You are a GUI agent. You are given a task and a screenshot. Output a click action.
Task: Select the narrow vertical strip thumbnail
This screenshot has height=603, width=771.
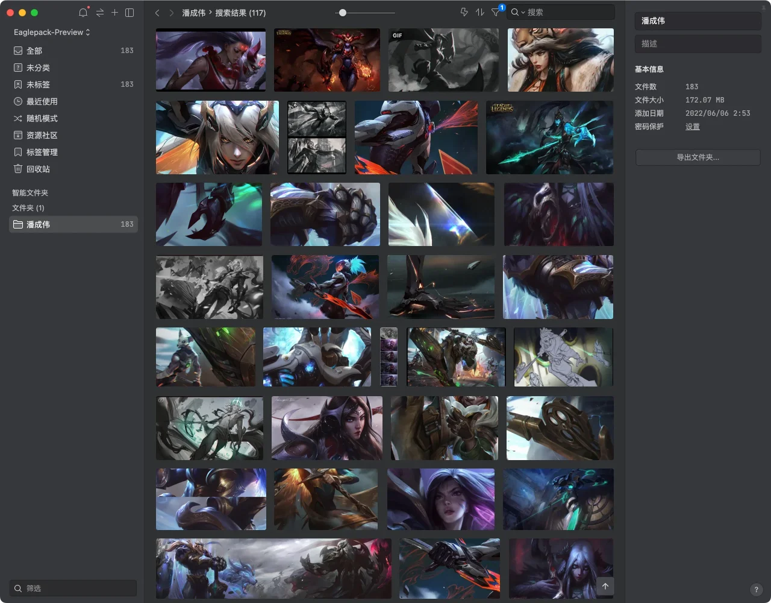389,357
